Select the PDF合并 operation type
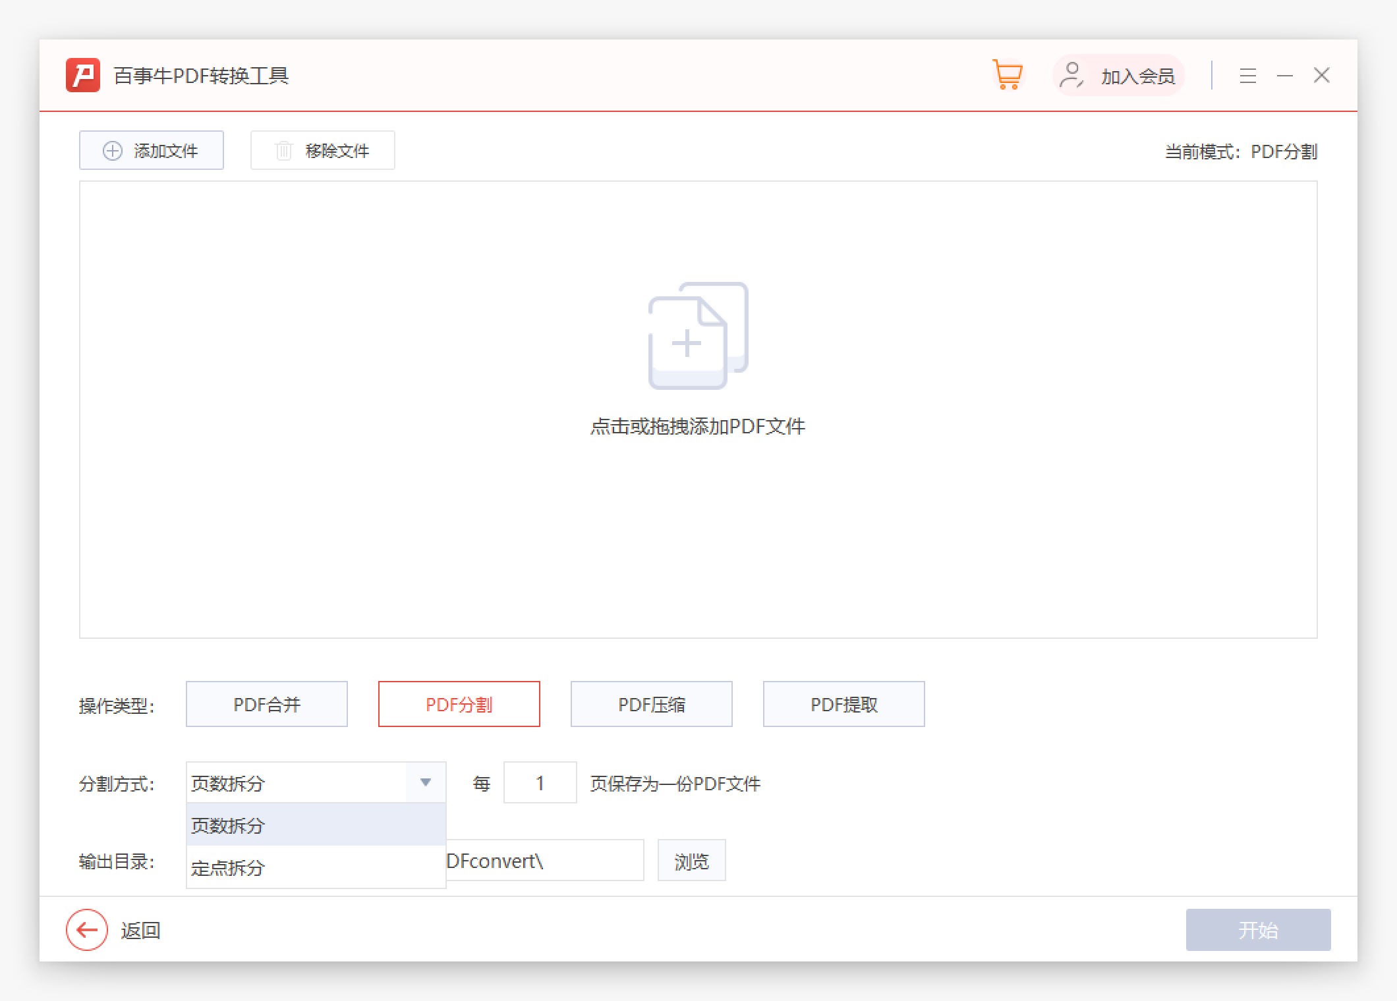Screen dimensions: 1397x1001 tap(267, 704)
